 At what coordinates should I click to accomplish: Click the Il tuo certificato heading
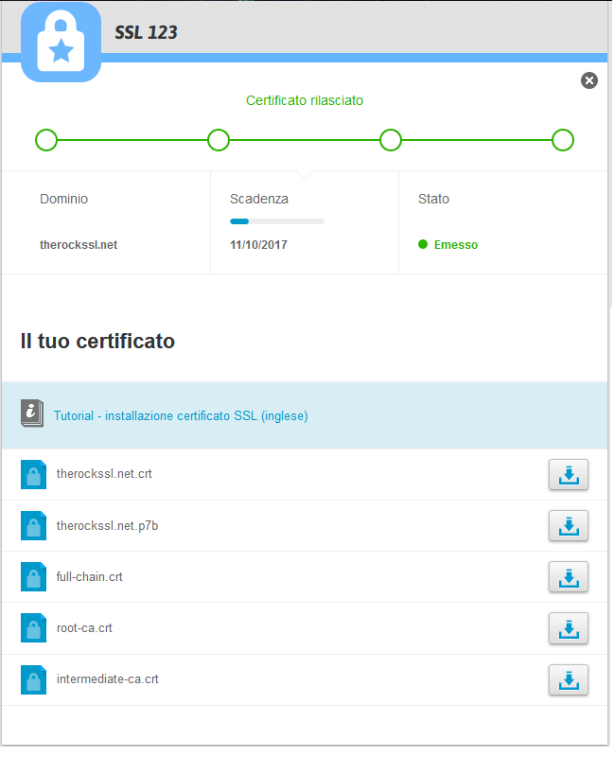click(x=97, y=342)
